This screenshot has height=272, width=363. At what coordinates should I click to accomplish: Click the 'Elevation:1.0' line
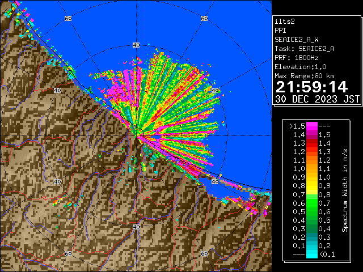(301, 67)
